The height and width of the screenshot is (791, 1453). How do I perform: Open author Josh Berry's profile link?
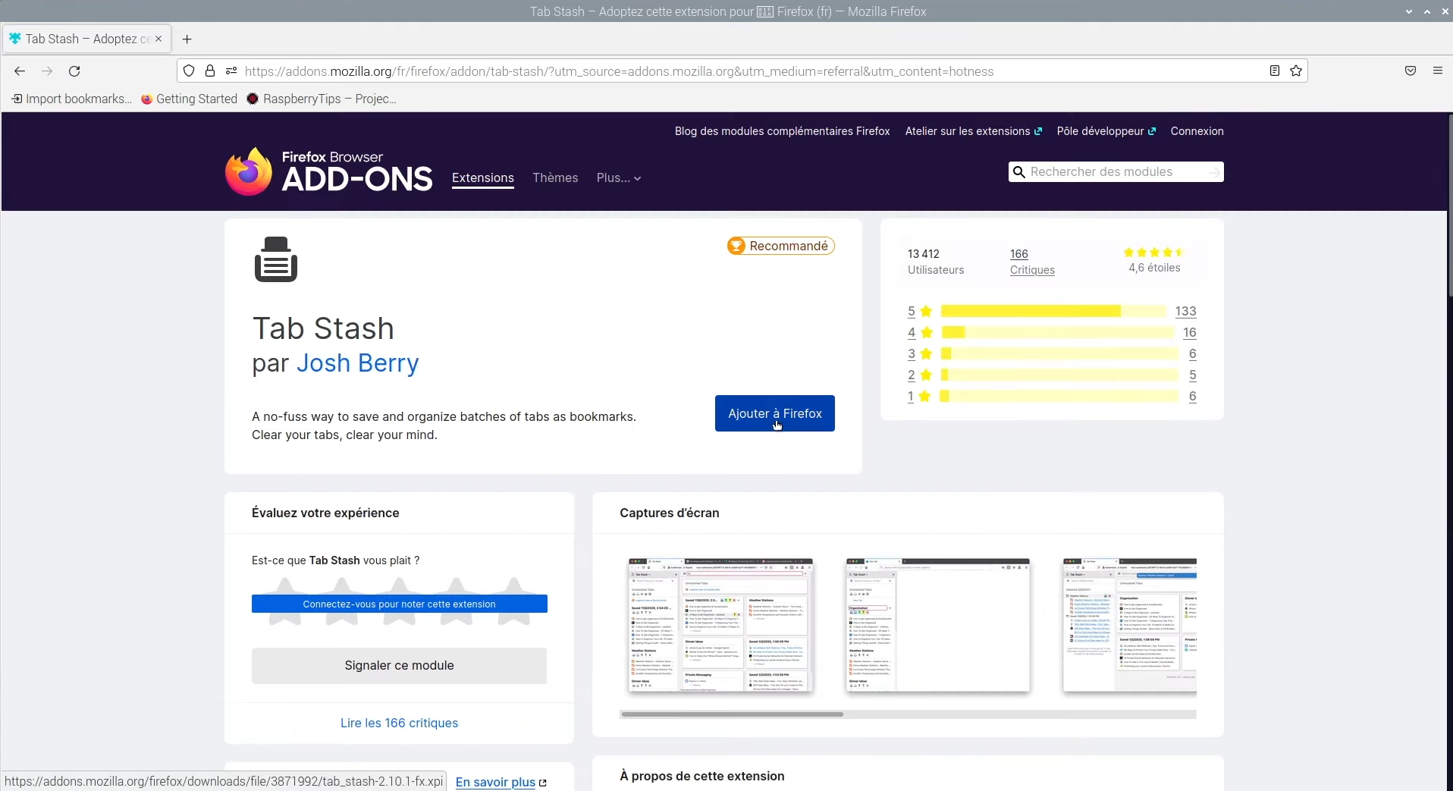point(357,363)
